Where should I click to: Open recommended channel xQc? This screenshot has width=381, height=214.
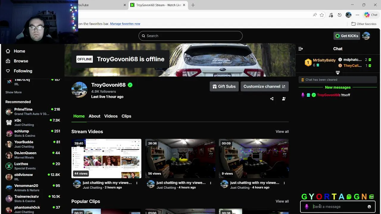click(x=33, y=122)
